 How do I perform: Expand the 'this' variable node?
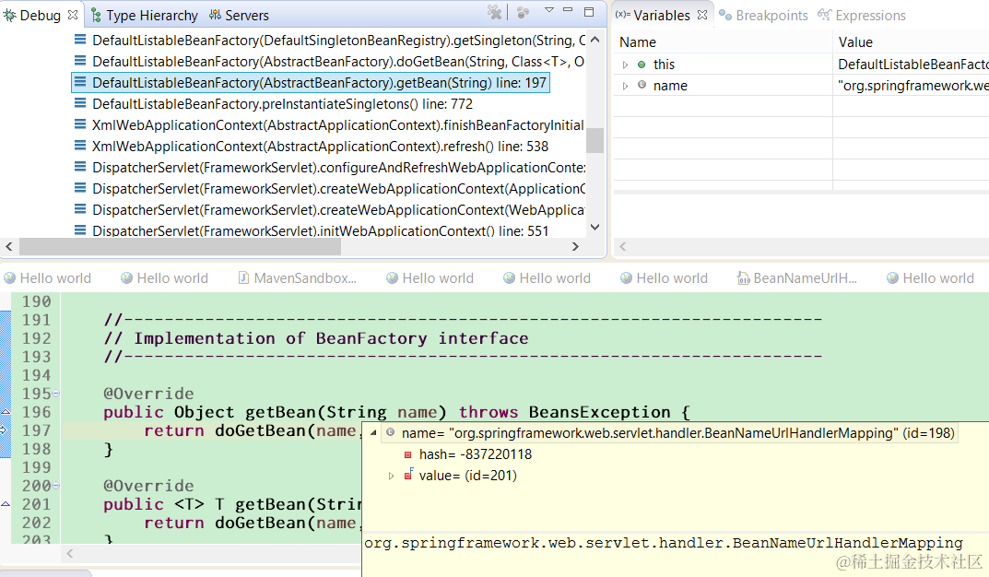[625, 65]
